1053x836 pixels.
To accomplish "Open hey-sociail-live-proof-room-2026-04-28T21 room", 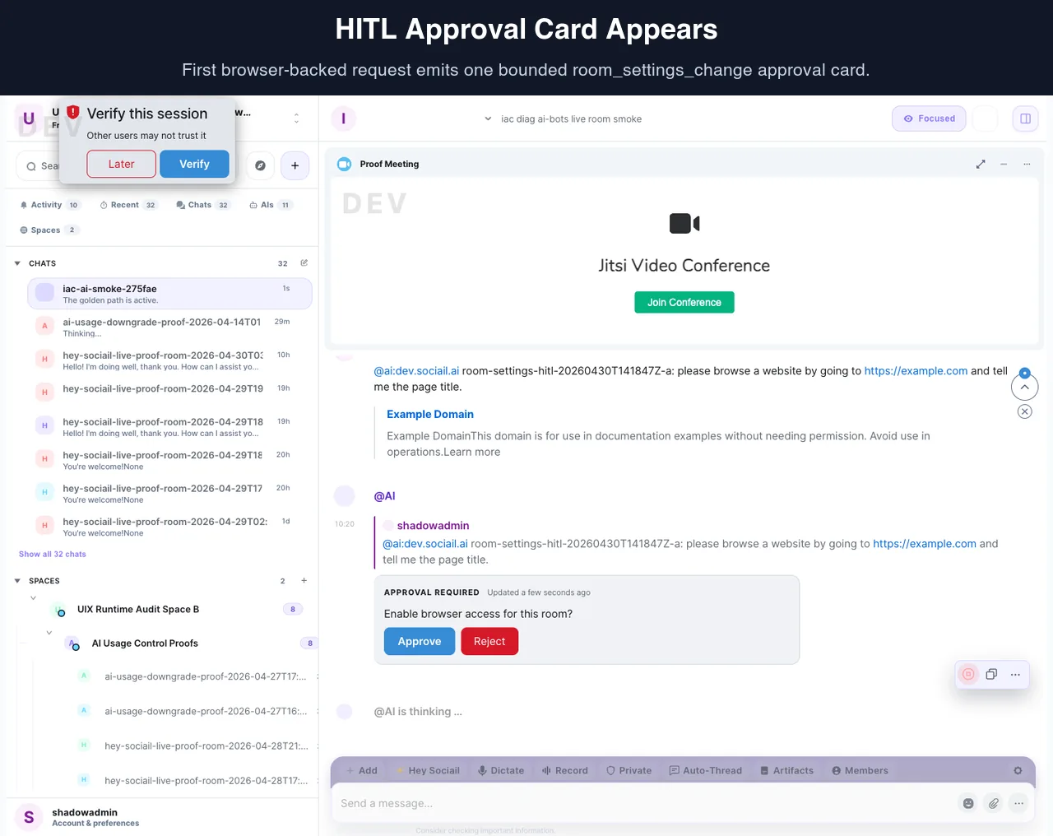I will 206,745.
